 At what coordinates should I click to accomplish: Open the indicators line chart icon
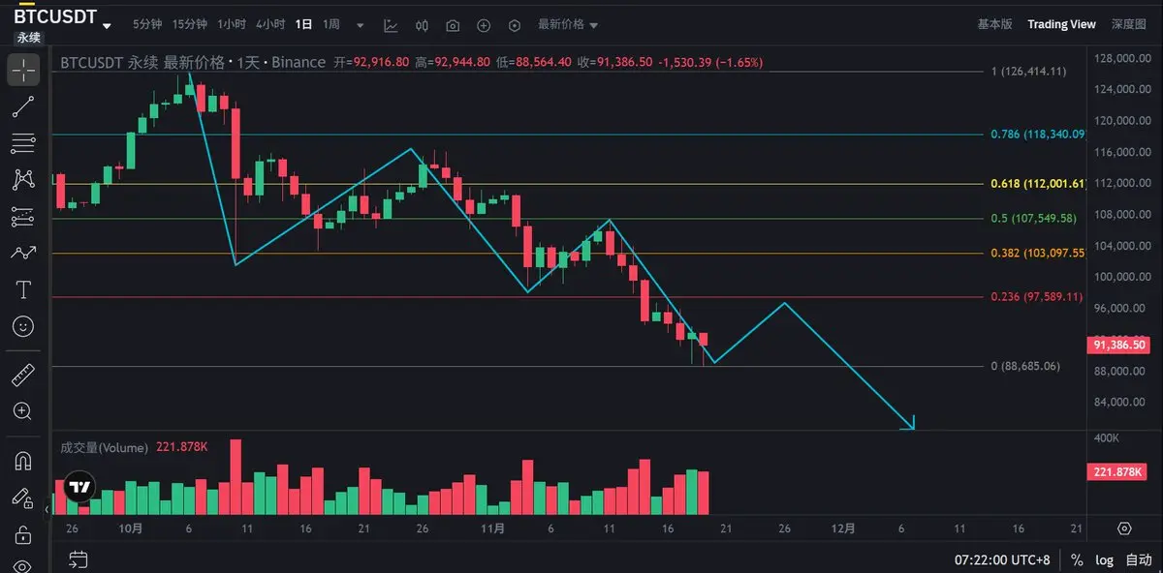coord(391,25)
